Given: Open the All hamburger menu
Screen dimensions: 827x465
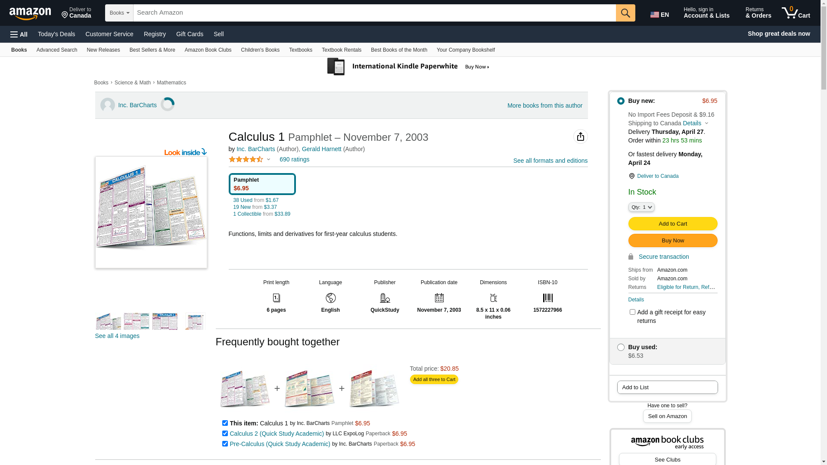Looking at the screenshot, I should [x=19, y=34].
